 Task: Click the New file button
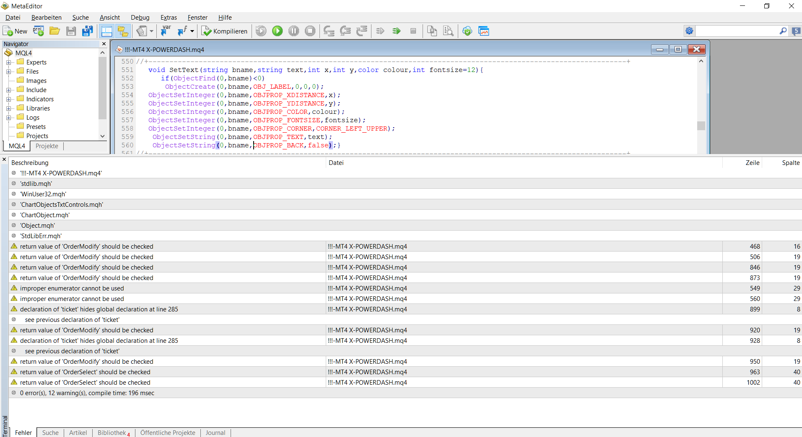point(15,31)
